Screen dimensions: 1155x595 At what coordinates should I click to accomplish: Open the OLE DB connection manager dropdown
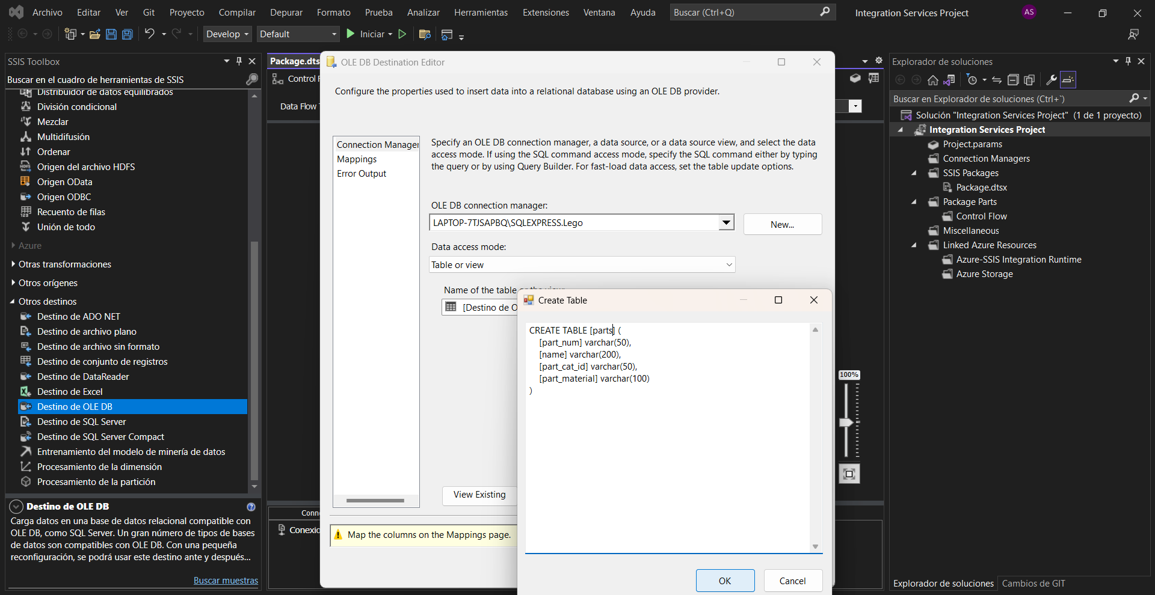726,223
